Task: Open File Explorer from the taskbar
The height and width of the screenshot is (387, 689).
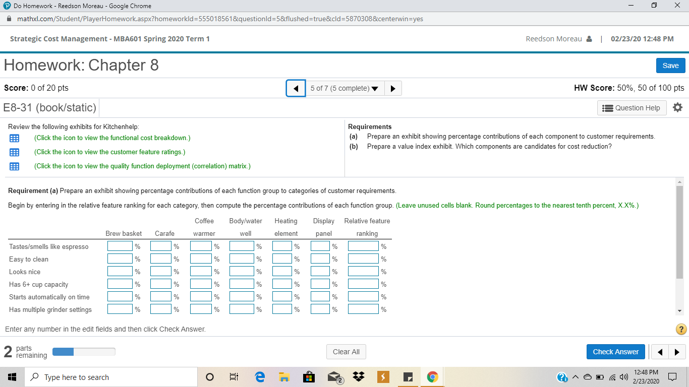Action: (284, 377)
